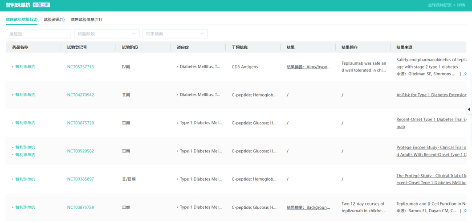Open trial NCT04270942

(x=80, y=95)
